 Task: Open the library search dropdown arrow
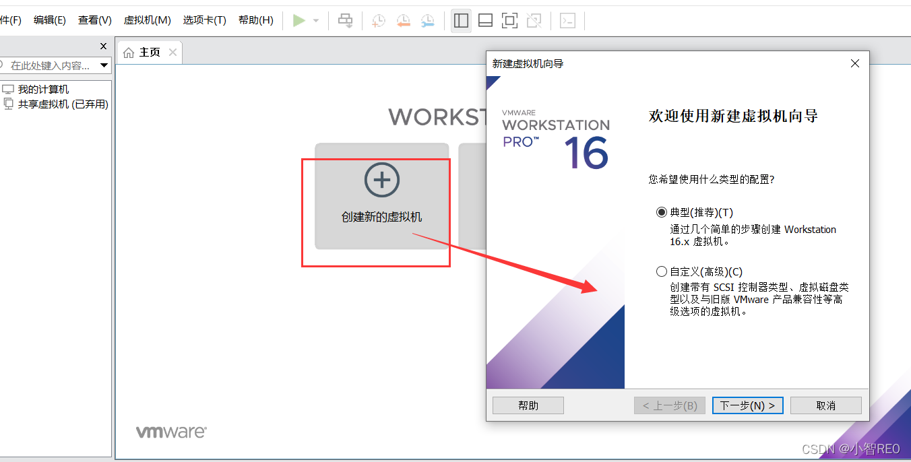click(104, 65)
